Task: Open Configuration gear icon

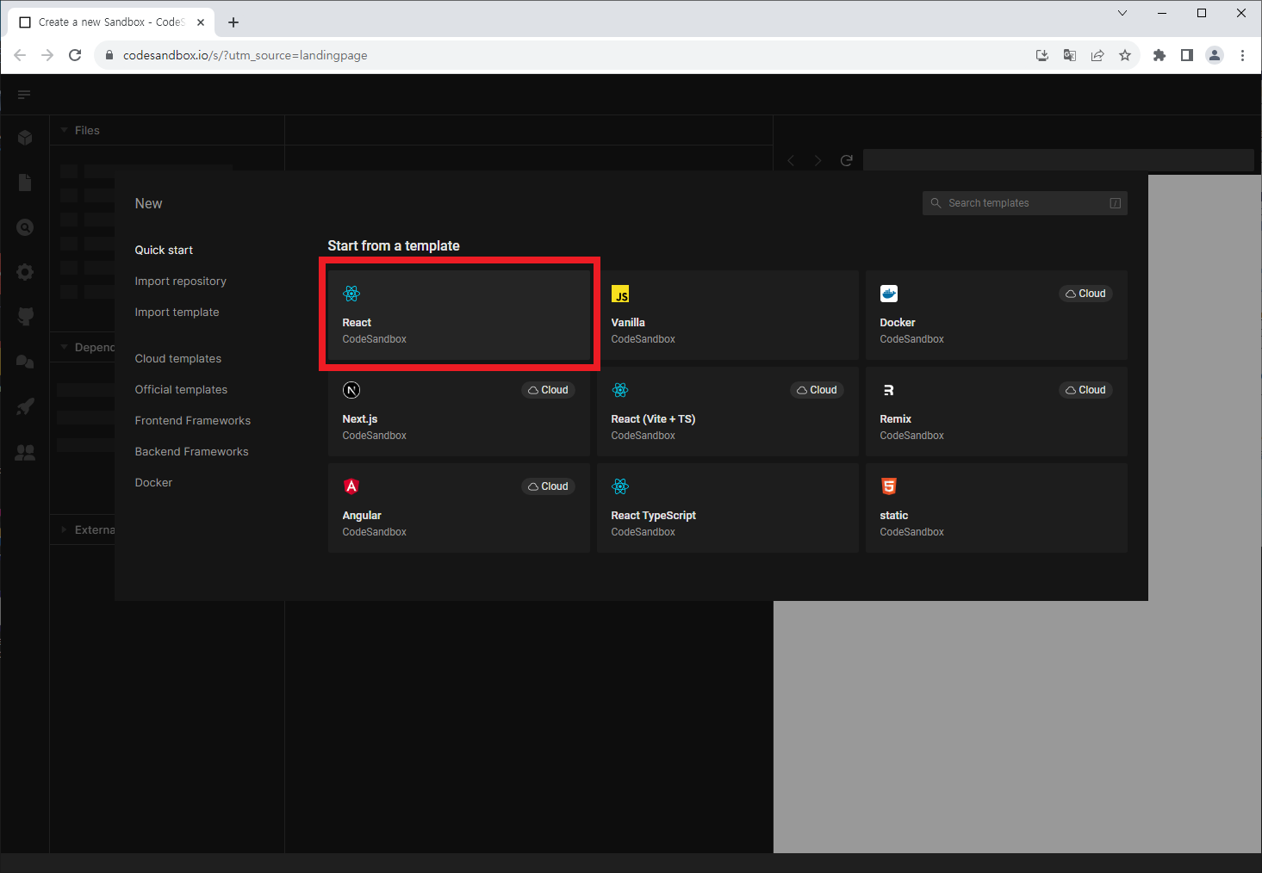Action: [x=25, y=272]
